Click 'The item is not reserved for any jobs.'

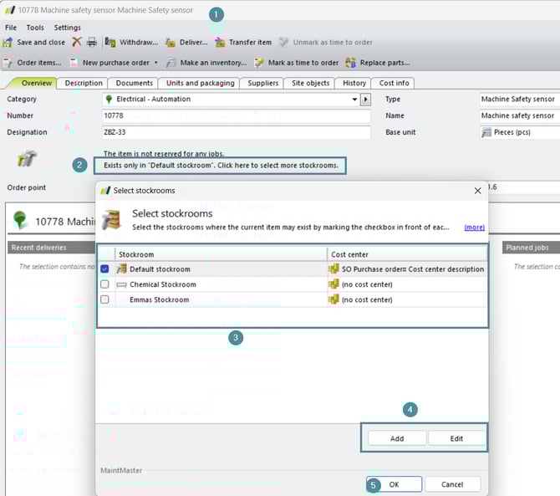[x=164, y=154]
